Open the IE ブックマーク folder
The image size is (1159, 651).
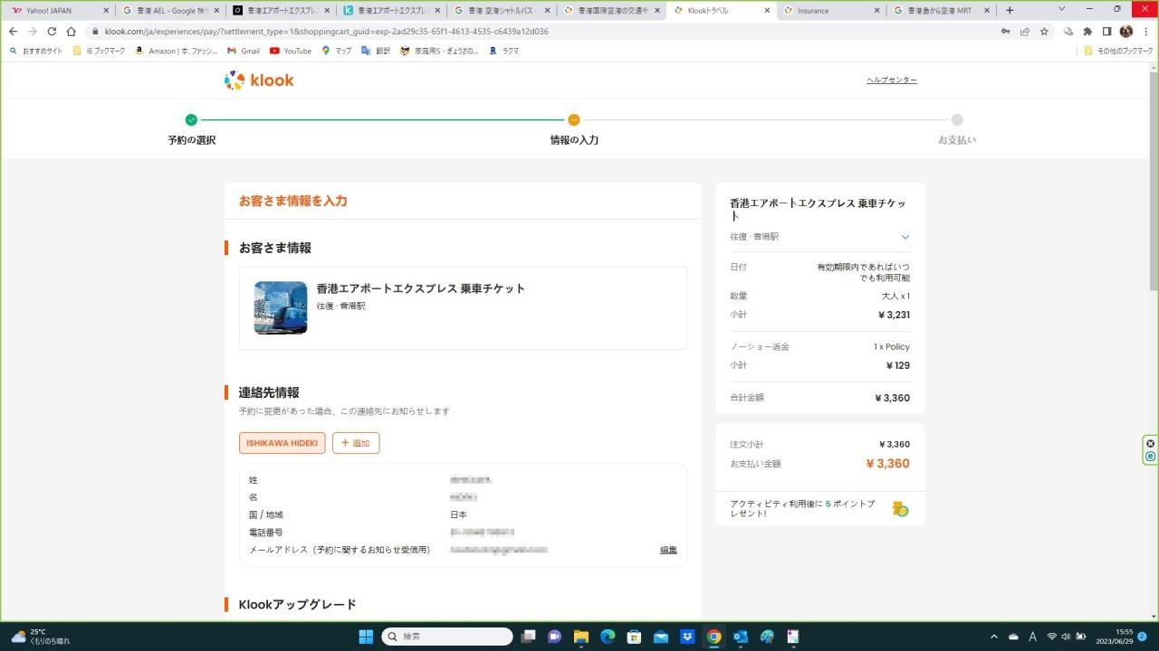point(100,51)
